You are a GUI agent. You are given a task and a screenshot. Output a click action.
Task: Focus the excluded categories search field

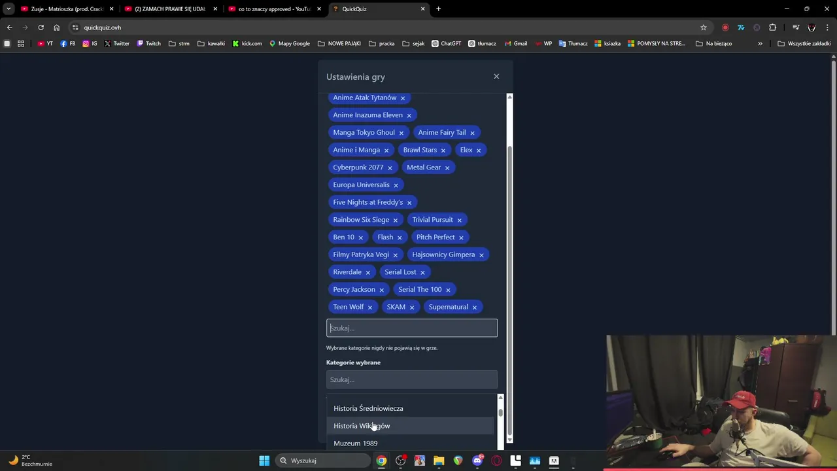[412, 328]
